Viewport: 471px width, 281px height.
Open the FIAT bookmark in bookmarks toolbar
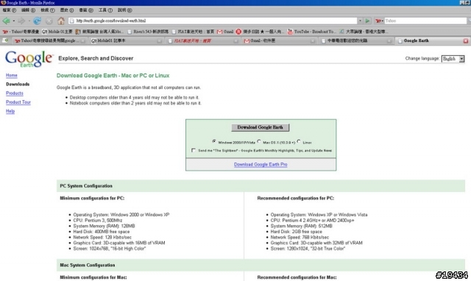193,32
